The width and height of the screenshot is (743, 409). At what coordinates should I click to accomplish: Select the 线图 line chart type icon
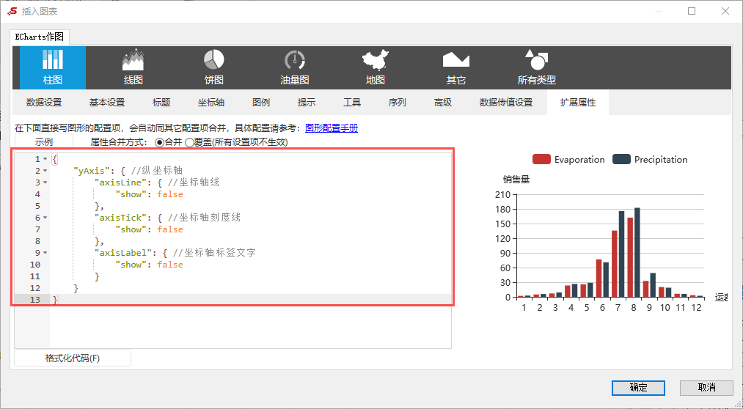133,67
